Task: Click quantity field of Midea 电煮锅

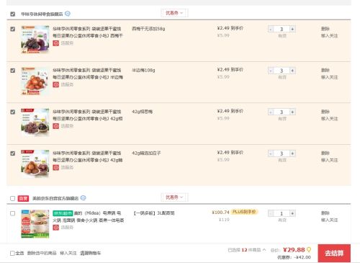Action: (282, 213)
